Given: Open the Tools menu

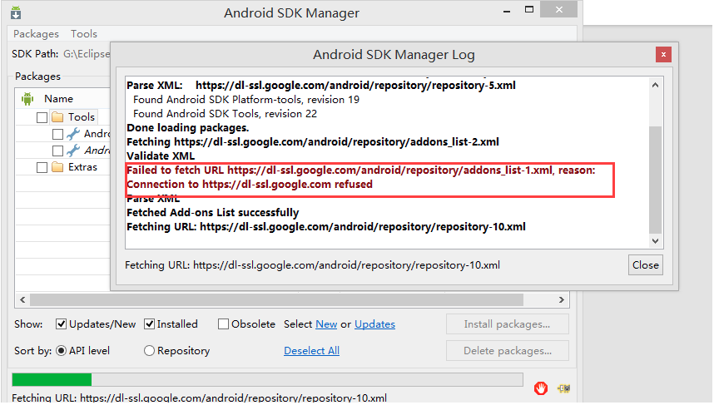Looking at the screenshot, I should pos(84,34).
